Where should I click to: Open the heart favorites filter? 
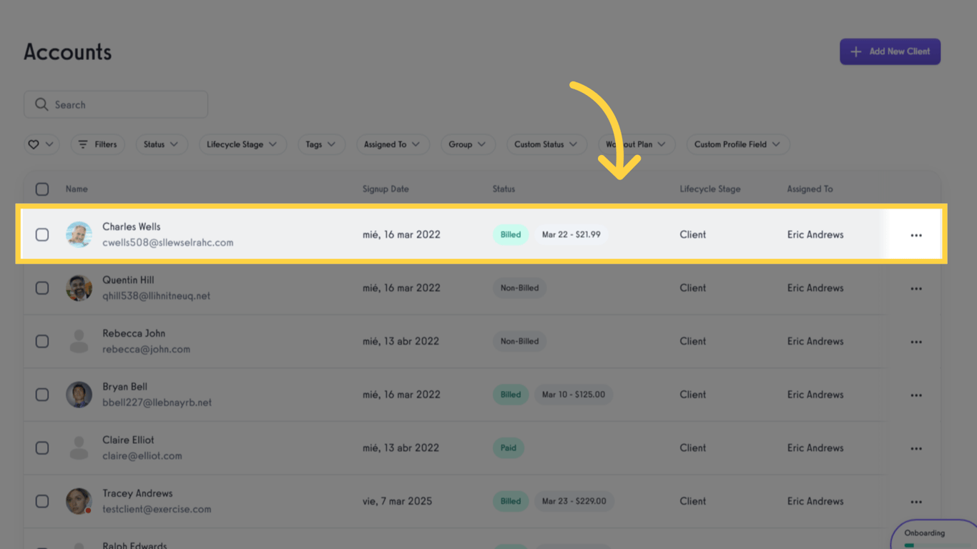[x=41, y=144]
